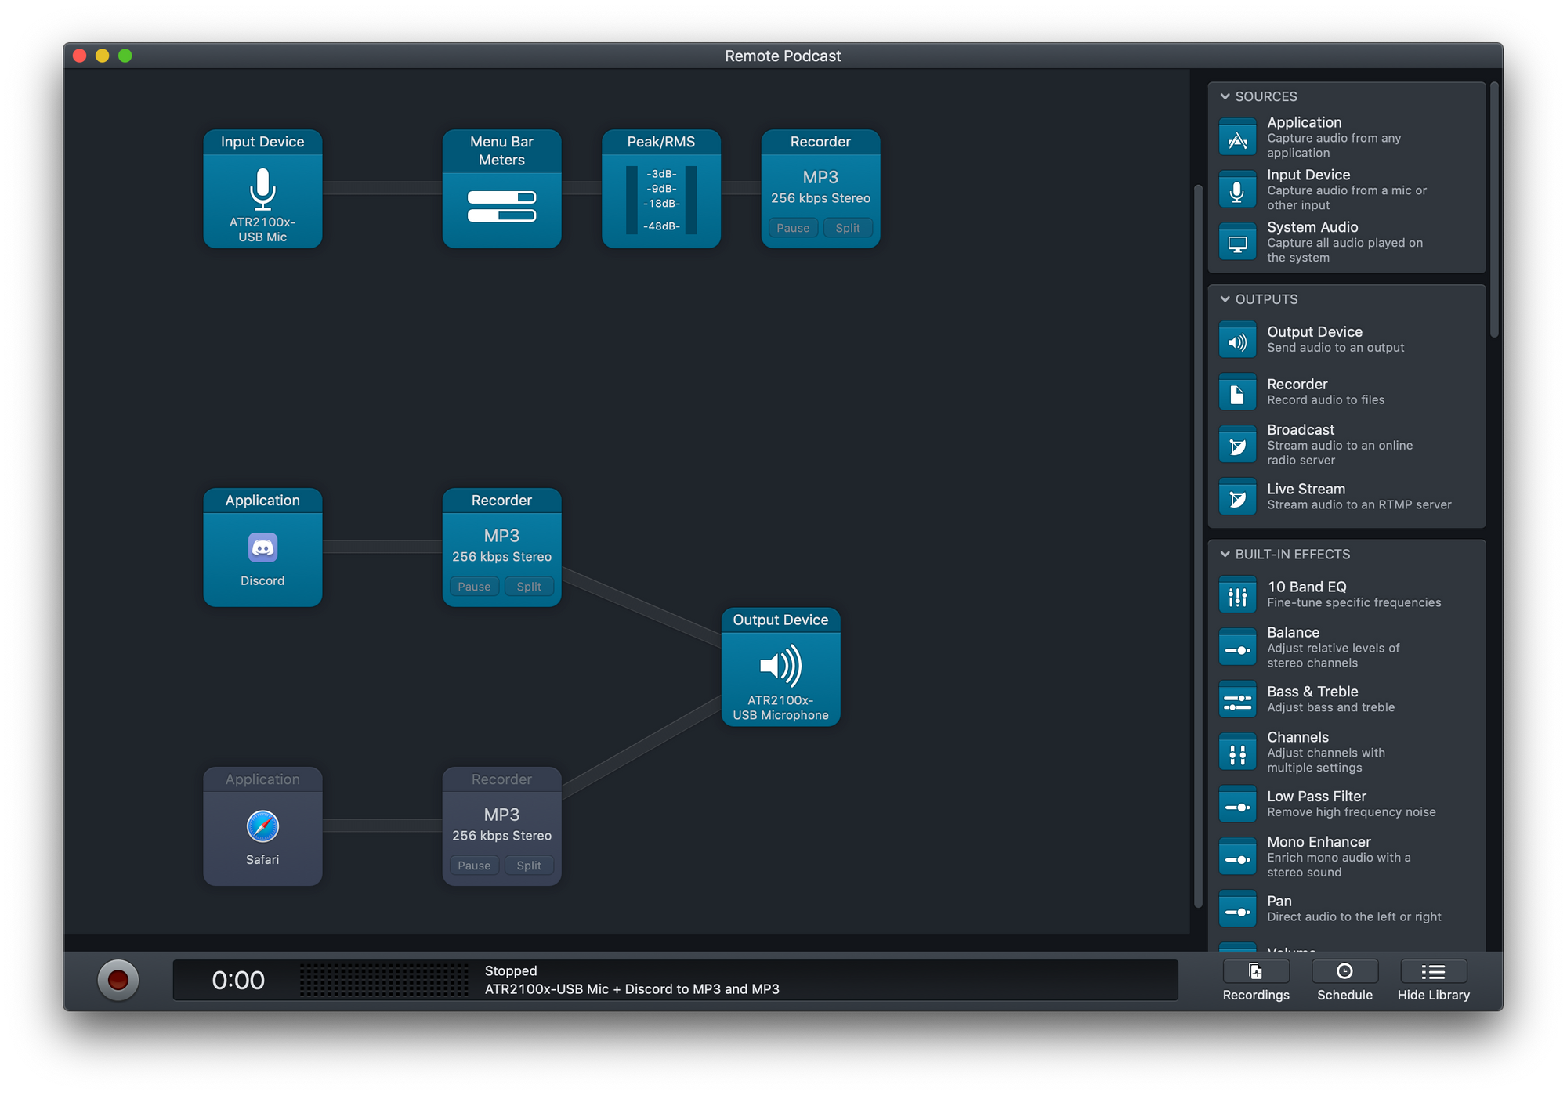The height and width of the screenshot is (1095, 1567).
Task: Collapse the BUILT-IN EFFECTS section
Action: pos(1225,554)
